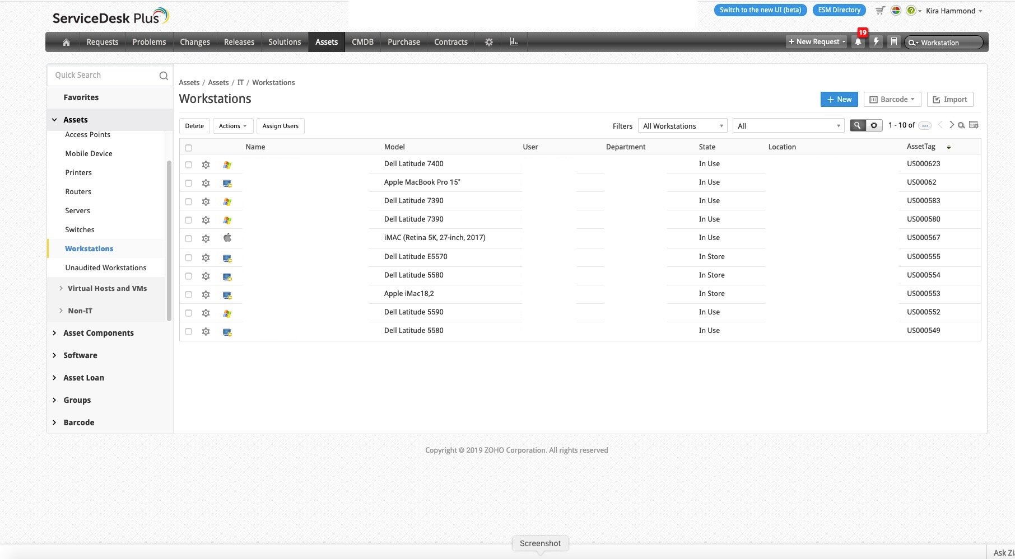The height and width of the screenshot is (559, 1015).
Task: Open the Changes tab
Action: 195,42
